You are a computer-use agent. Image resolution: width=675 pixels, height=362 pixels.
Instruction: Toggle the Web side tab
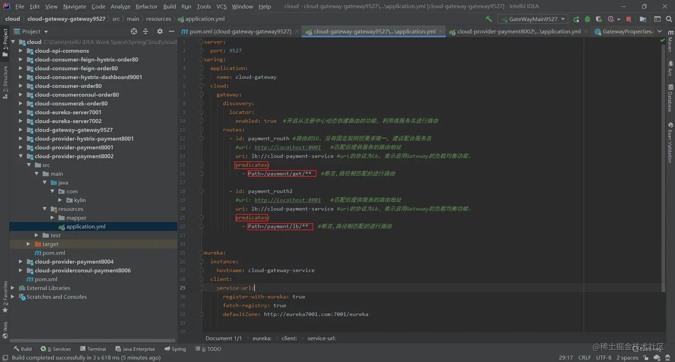coord(5,330)
